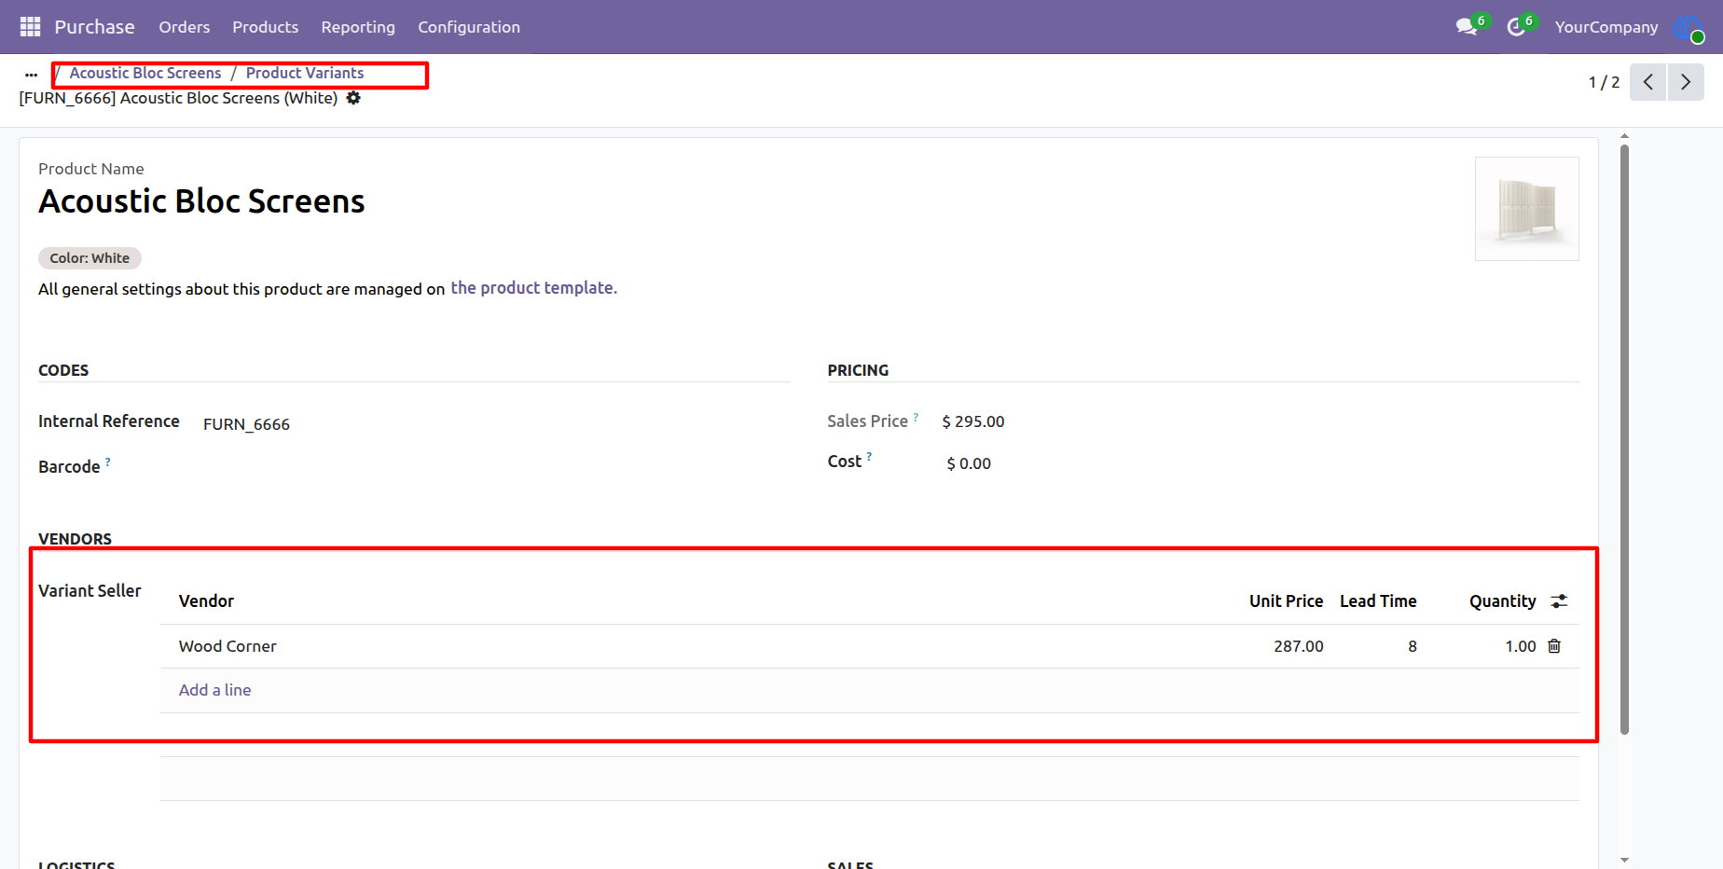The width and height of the screenshot is (1723, 869).
Task: Expand the collapsed breadcrumb ellipsis
Action: pyautogui.click(x=31, y=74)
